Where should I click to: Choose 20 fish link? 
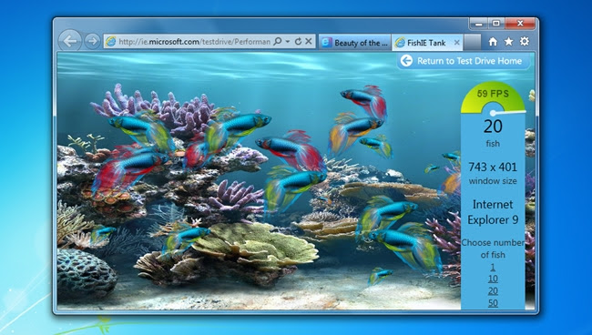[x=493, y=291]
